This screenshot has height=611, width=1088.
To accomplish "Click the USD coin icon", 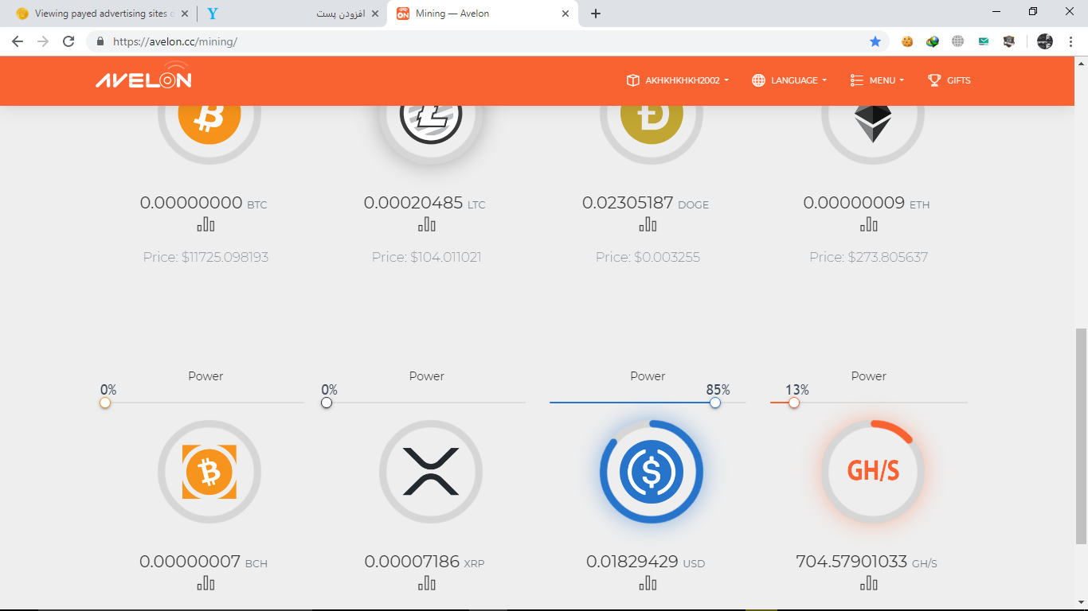I will coord(652,472).
